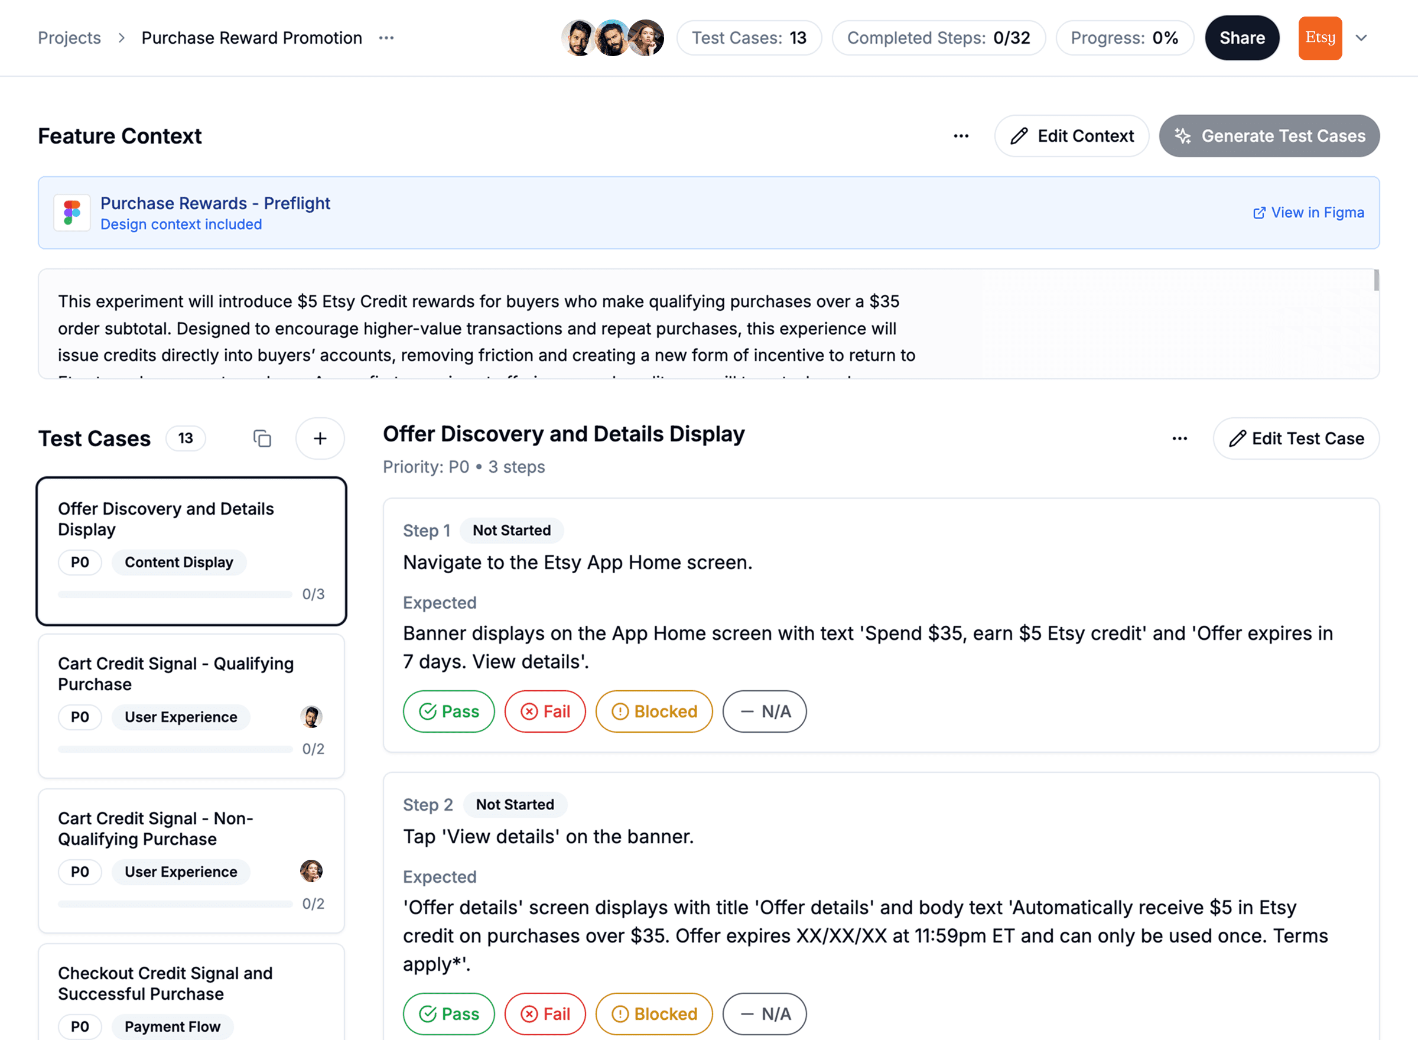The width and height of the screenshot is (1418, 1040).
Task: Click the Generate Test Cases sparkle icon
Action: point(1184,135)
